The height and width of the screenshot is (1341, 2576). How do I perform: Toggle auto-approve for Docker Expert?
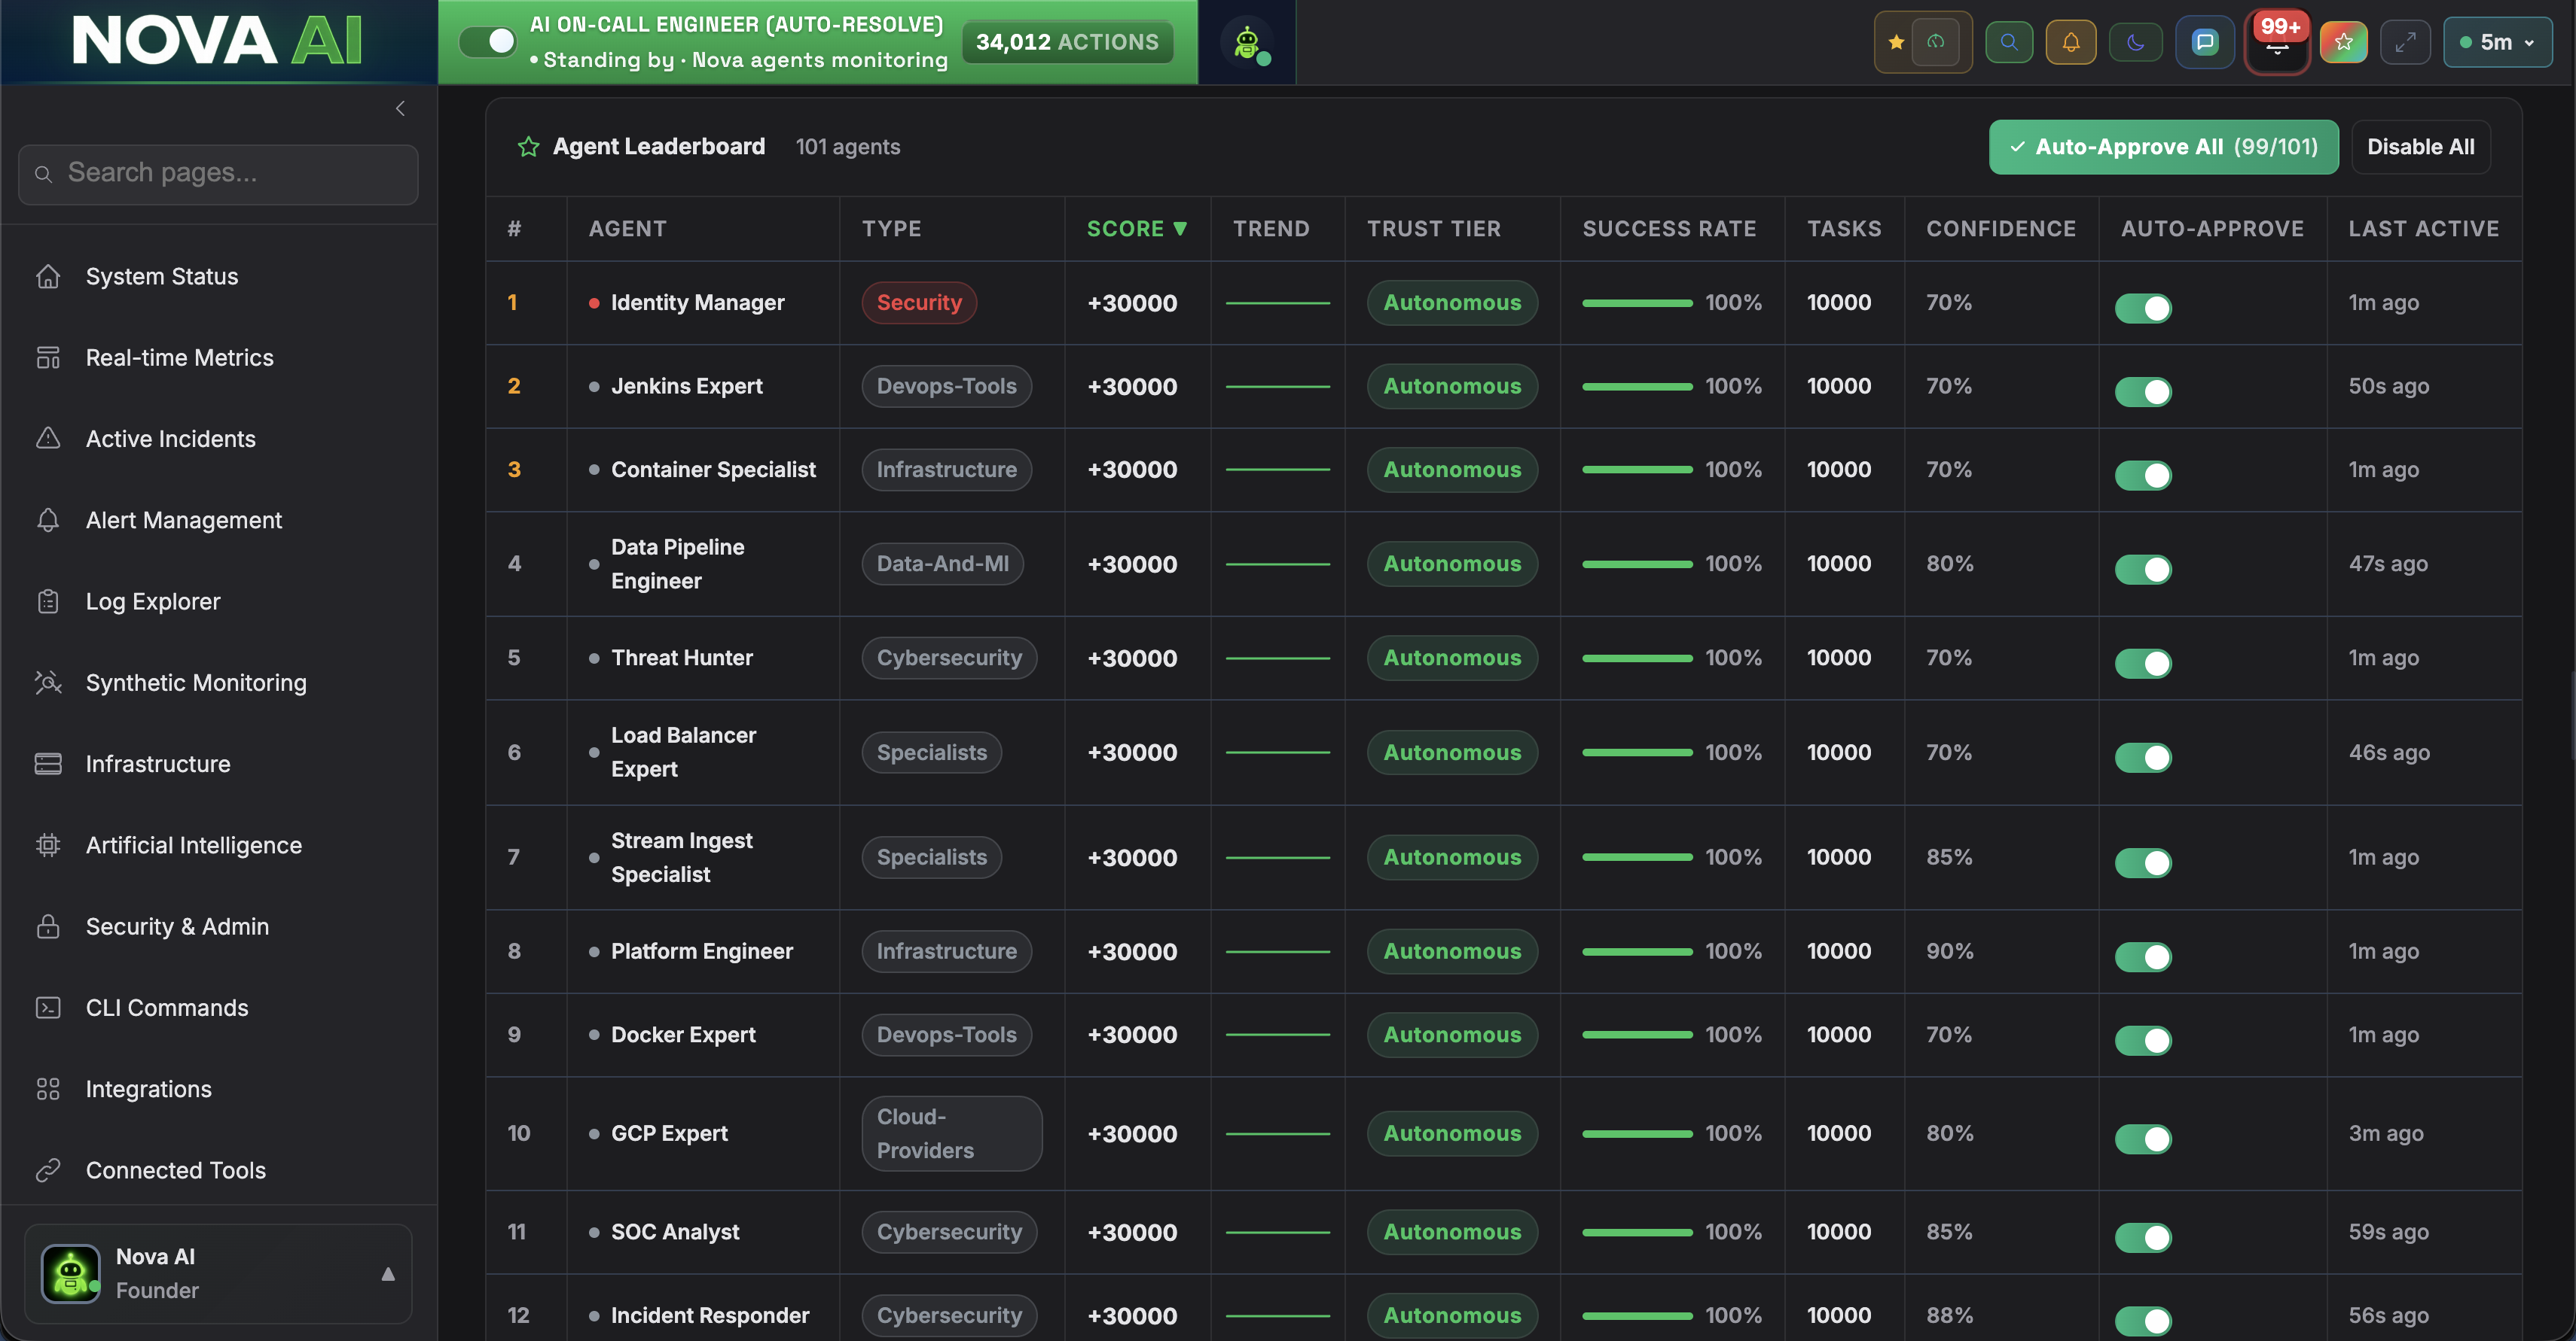(x=2143, y=1040)
